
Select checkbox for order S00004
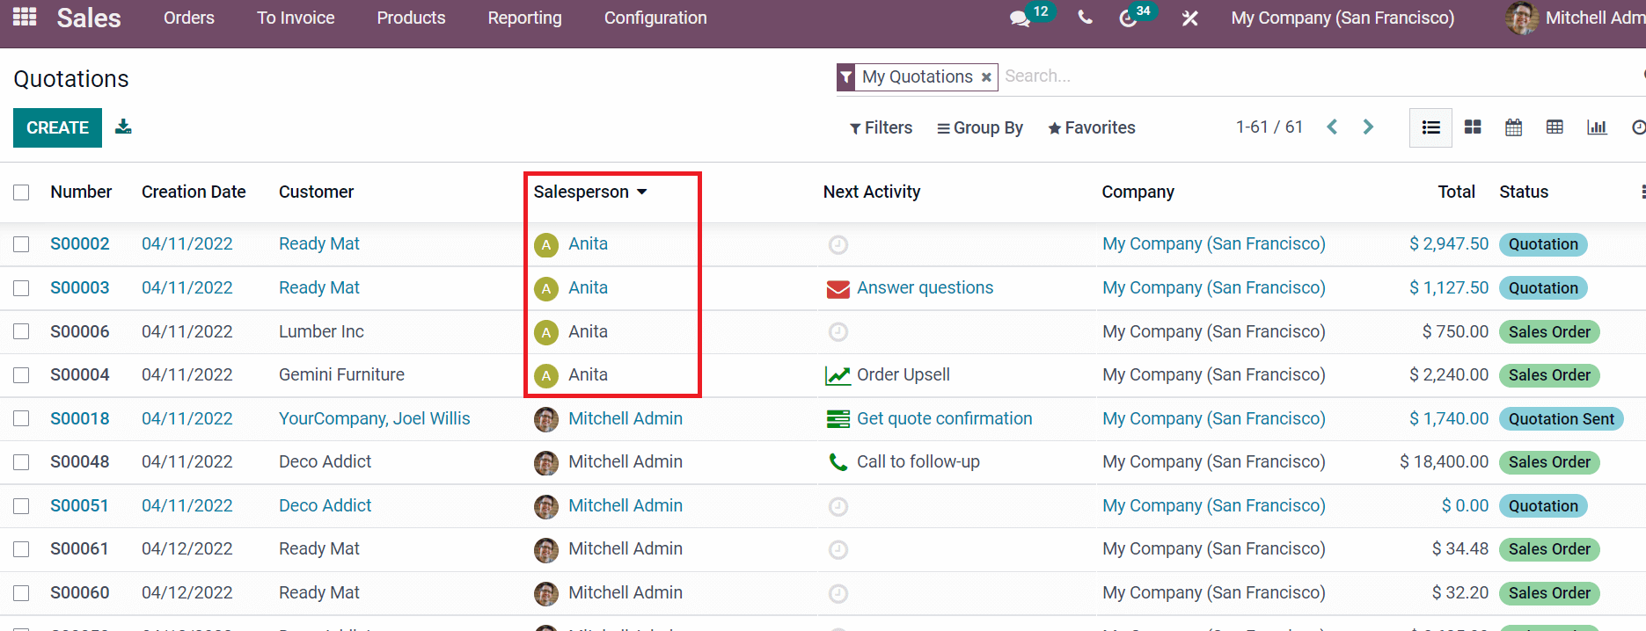(x=22, y=375)
